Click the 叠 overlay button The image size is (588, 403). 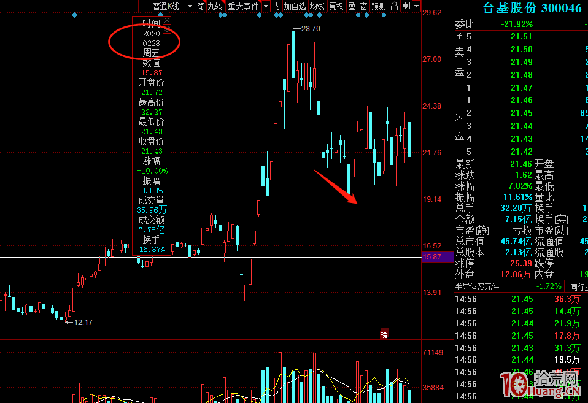(352, 6)
